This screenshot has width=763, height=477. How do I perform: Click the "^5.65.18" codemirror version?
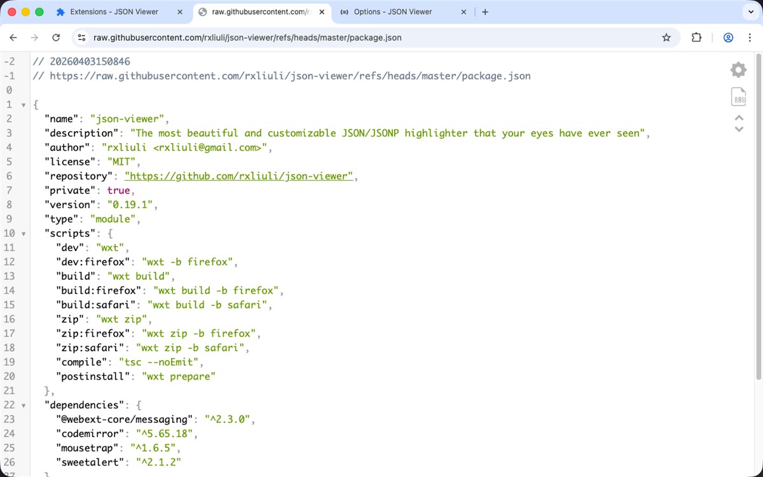coord(165,434)
